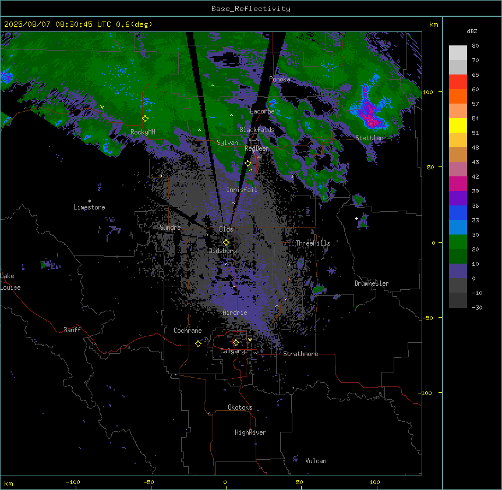Select the Ponoka town label

click(x=280, y=79)
